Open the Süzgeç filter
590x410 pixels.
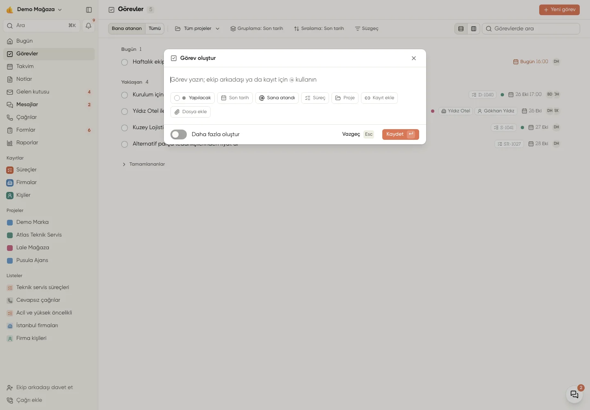[367, 29]
